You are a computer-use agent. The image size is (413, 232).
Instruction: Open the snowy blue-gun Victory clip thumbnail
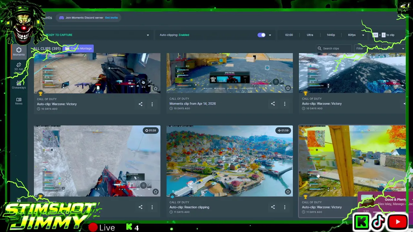tap(352, 73)
